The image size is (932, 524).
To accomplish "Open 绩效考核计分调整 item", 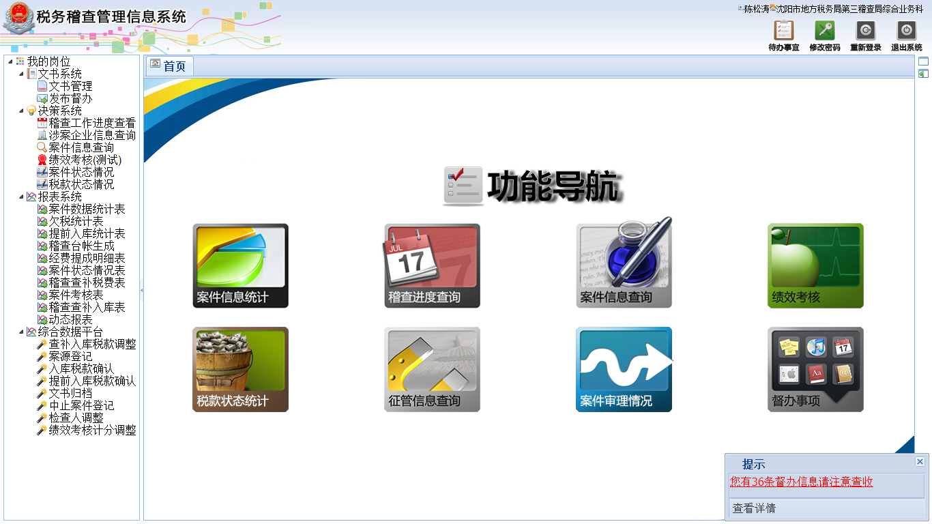I will (92, 431).
